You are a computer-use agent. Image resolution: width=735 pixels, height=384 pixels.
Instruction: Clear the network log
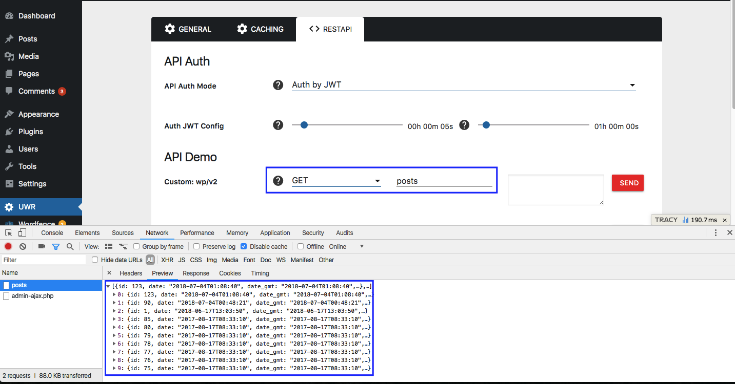(23, 246)
